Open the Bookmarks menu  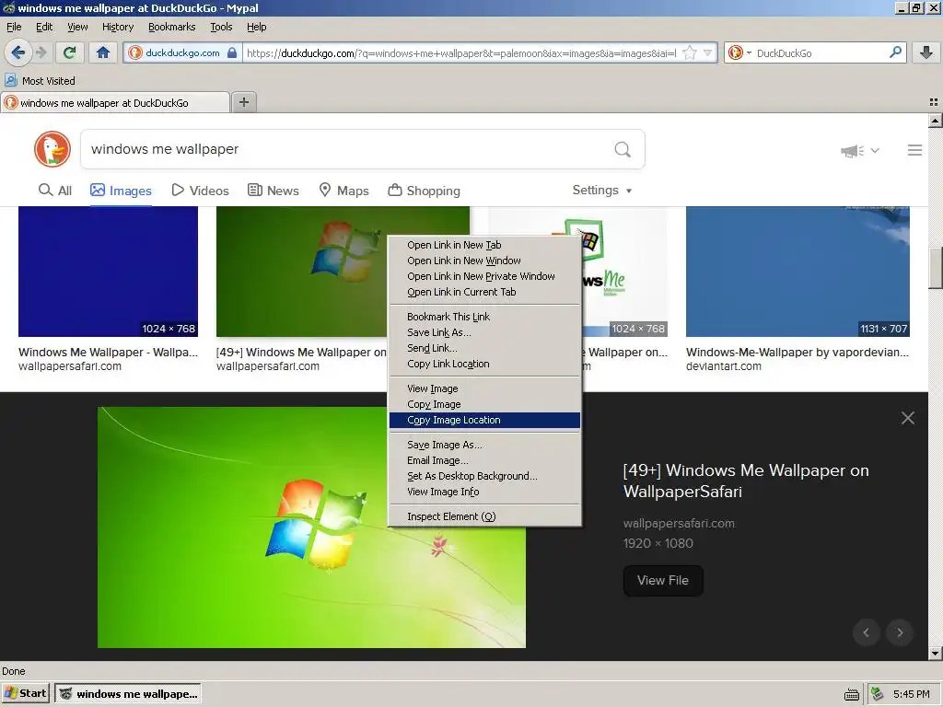pos(172,27)
